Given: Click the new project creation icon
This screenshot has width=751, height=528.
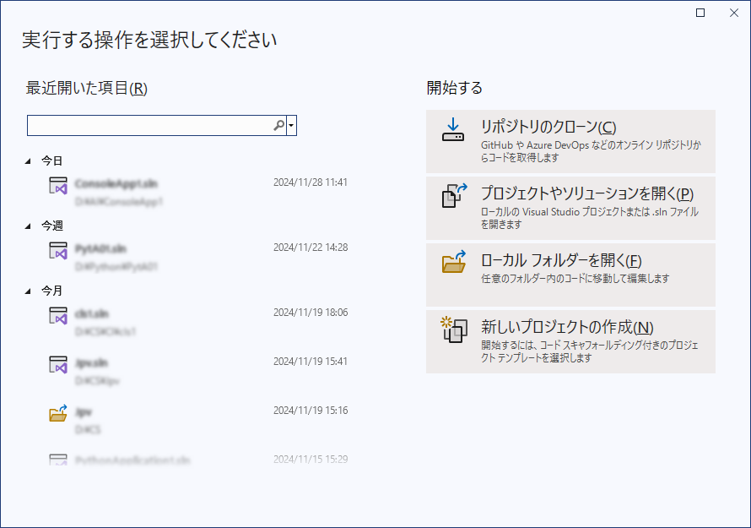Looking at the screenshot, I should (x=454, y=329).
